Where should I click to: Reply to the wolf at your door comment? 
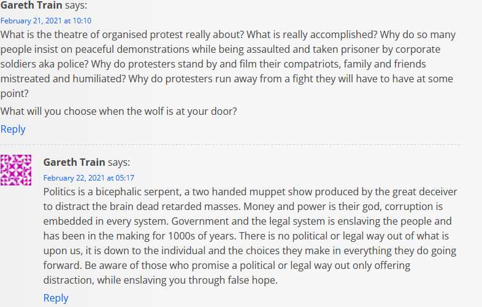(13, 129)
